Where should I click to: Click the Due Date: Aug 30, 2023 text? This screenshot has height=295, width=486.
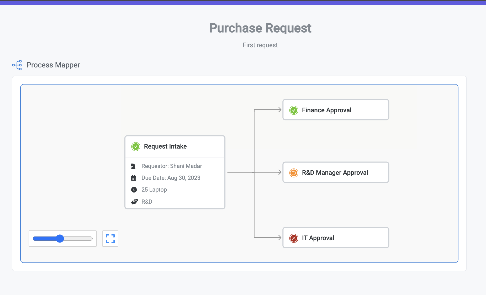171,178
